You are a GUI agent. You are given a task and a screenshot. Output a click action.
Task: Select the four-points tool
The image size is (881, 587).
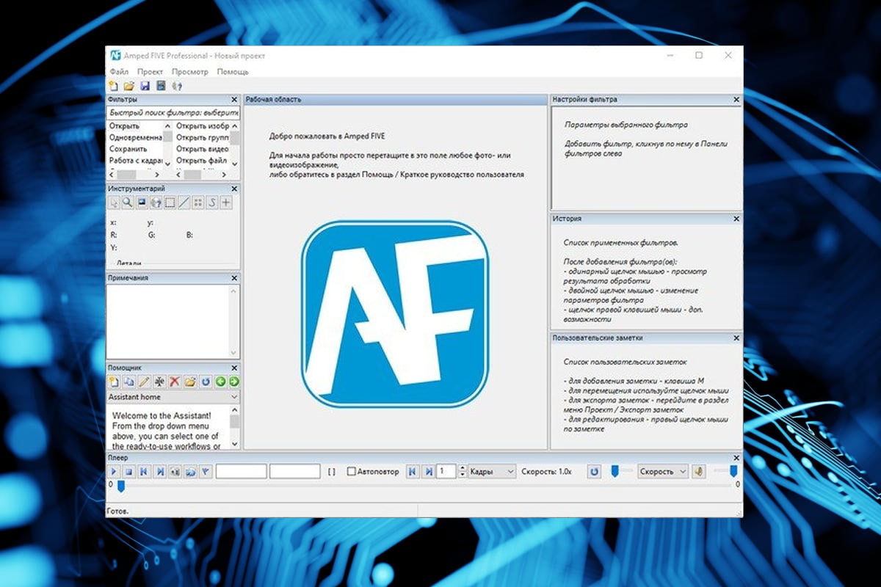(x=198, y=202)
